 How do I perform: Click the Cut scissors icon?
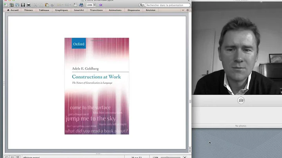(x=35, y=5)
